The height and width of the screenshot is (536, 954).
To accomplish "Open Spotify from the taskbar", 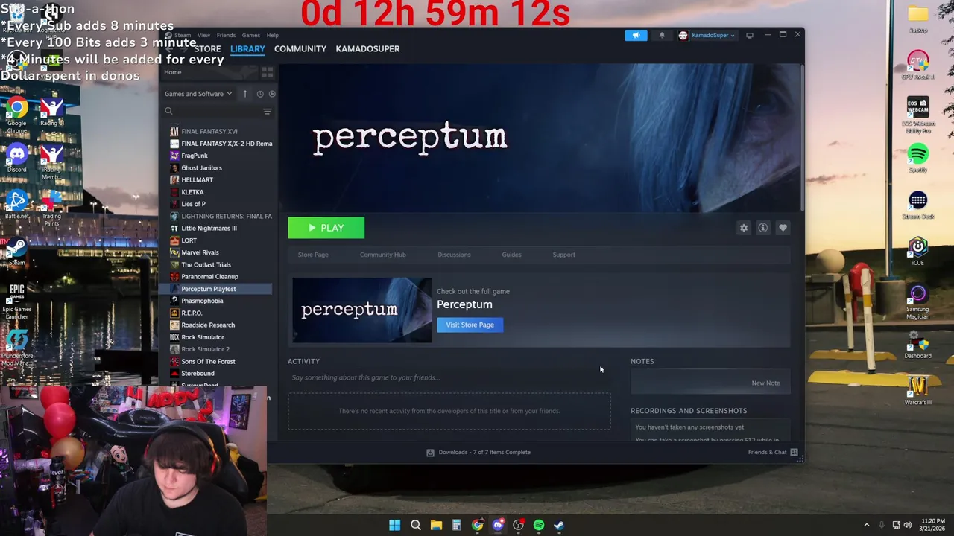I will coord(538,525).
